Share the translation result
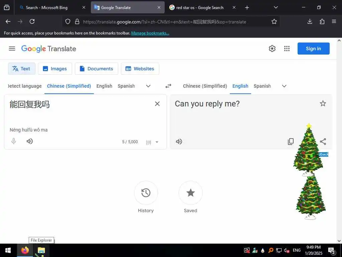342x257 pixels. (x=323, y=142)
